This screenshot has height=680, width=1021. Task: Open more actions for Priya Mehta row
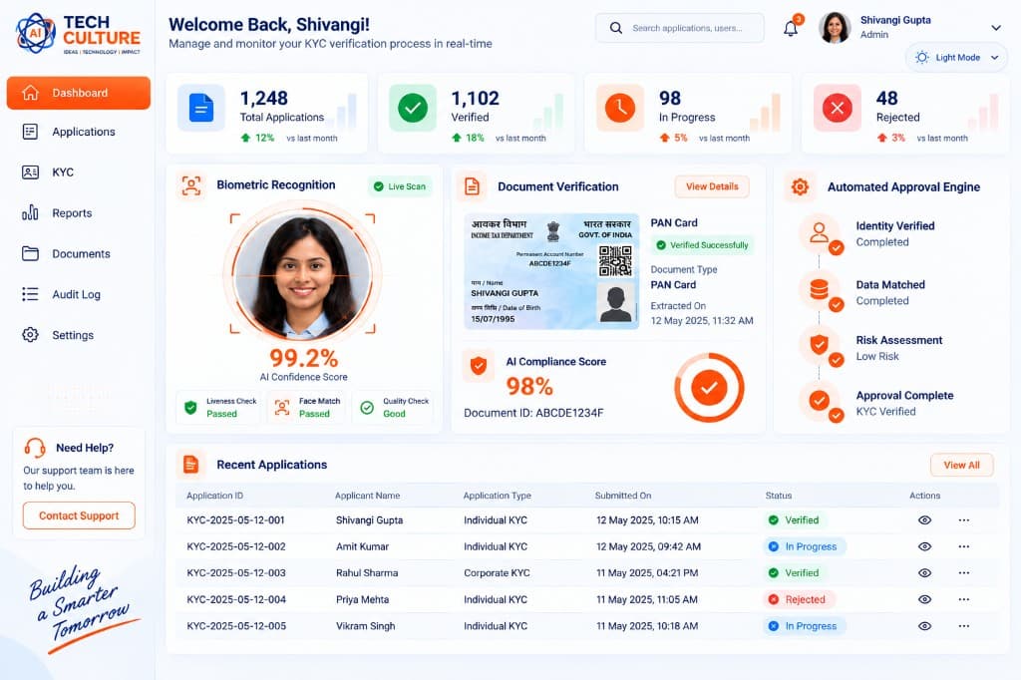click(964, 599)
